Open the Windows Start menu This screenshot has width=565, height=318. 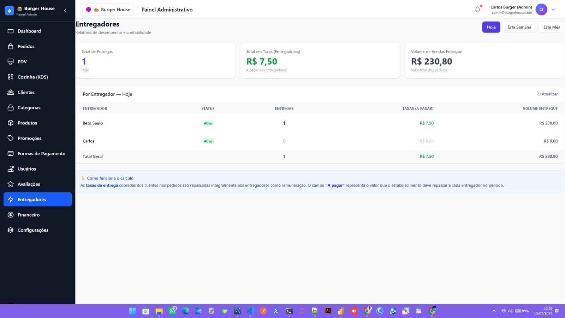pos(132,311)
